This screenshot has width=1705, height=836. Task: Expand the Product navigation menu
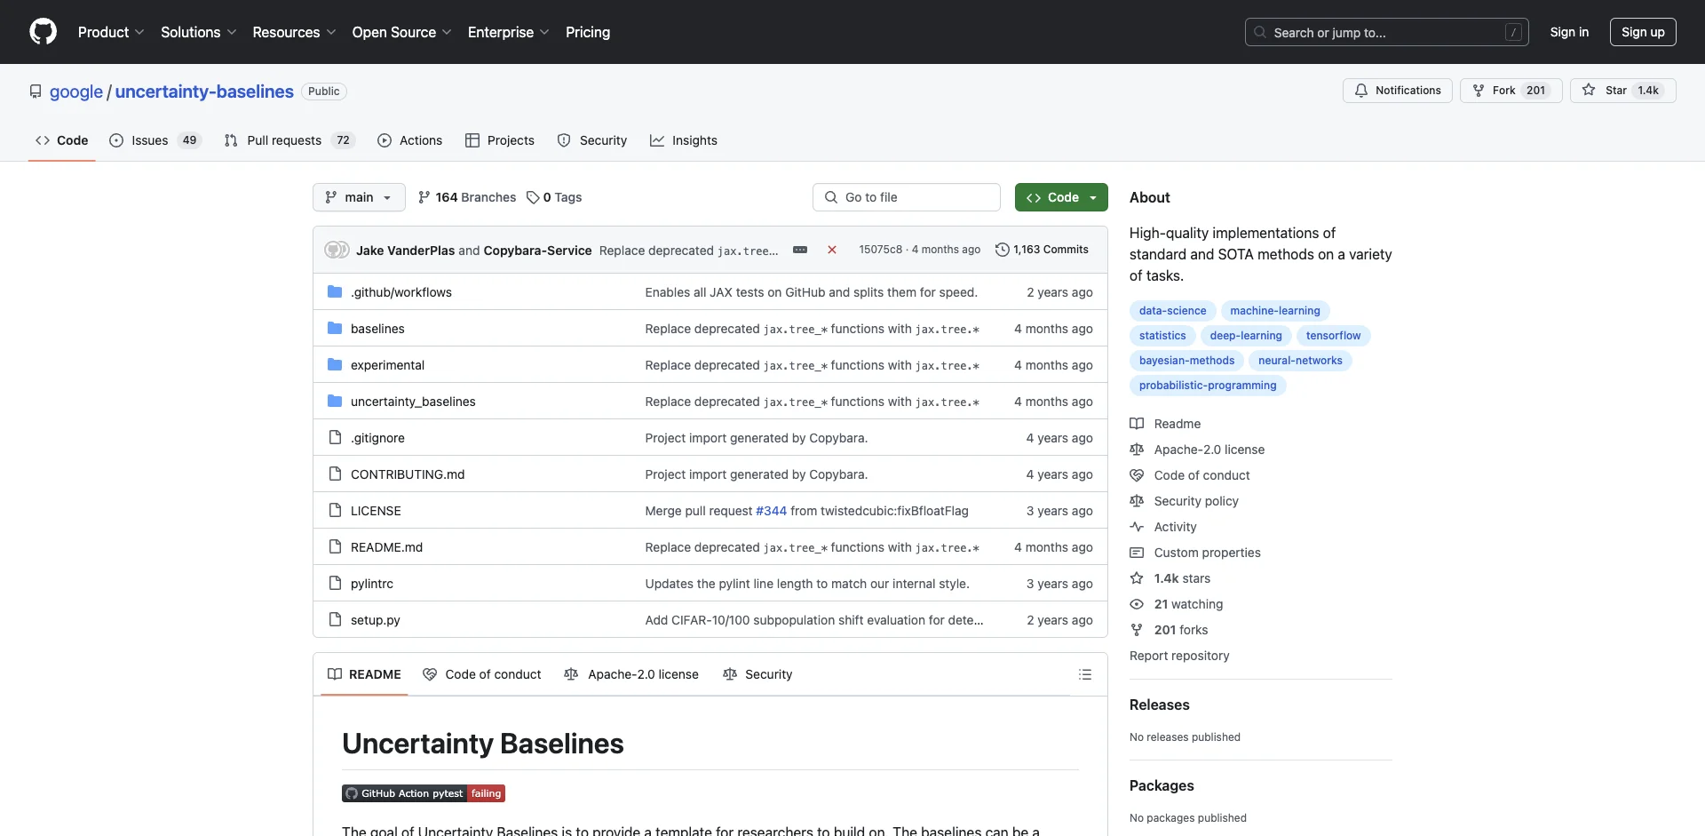point(110,32)
